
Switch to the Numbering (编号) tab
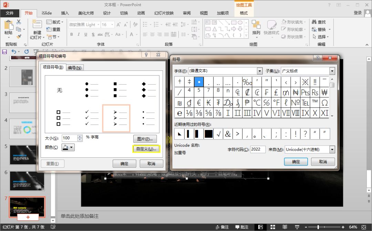point(75,68)
